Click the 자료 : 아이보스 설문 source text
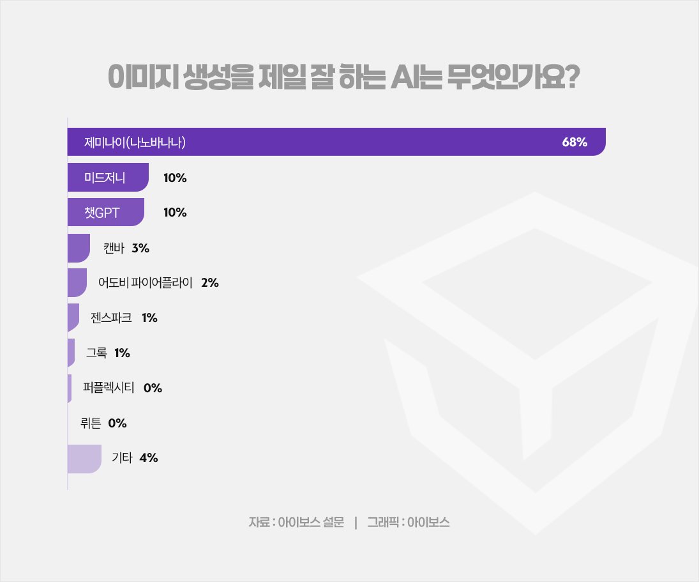This screenshot has height=582, width=699. tap(296, 522)
